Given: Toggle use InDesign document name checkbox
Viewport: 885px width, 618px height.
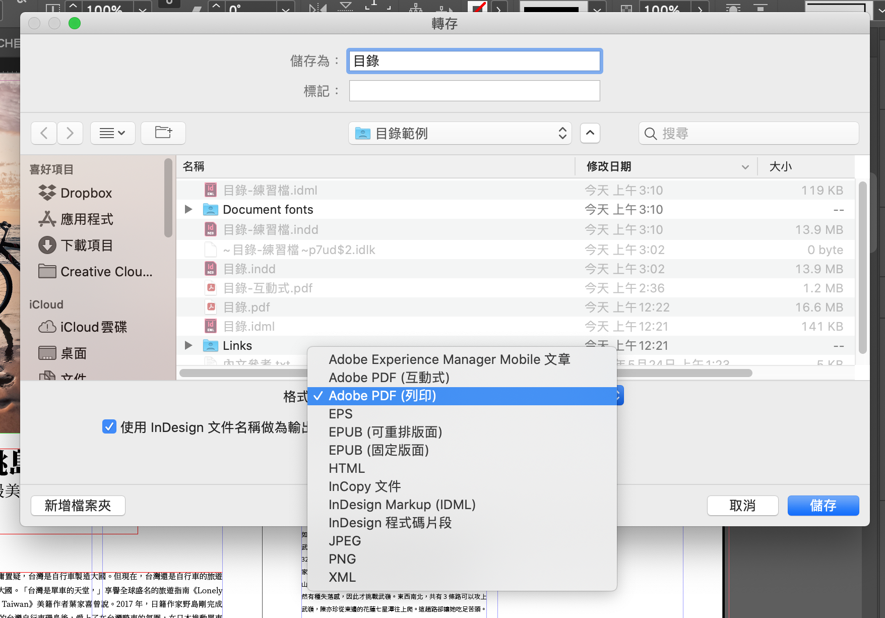Looking at the screenshot, I should (109, 427).
